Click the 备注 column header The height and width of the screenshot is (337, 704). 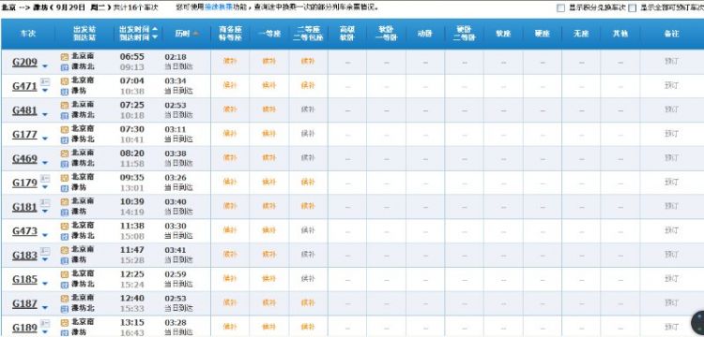pos(672,34)
